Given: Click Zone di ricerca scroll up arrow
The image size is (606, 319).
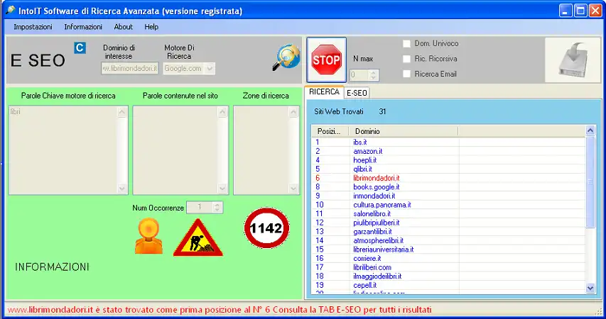Looking at the screenshot, I should click(x=293, y=112).
